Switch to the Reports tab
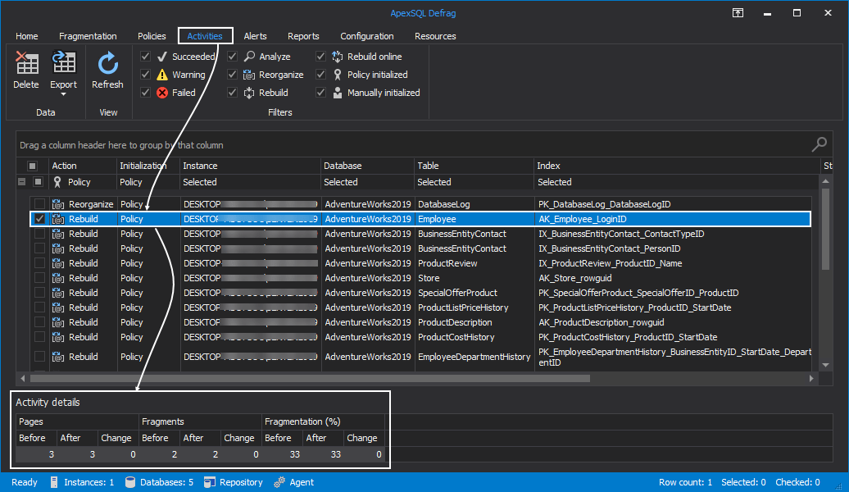The image size is (849, 492). [x=303, y=35]
